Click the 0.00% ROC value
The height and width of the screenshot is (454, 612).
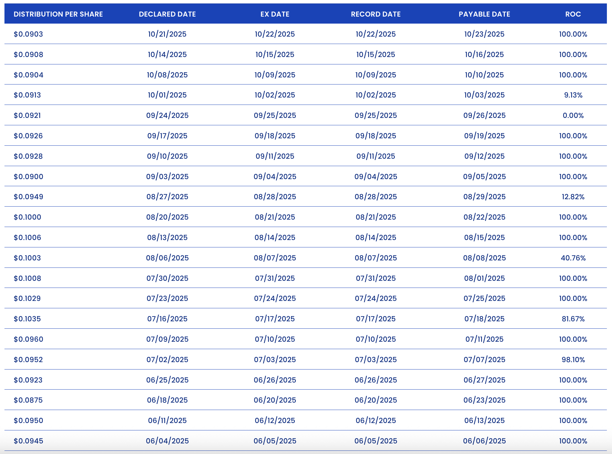pyautogui.click(x=573, y=115)
